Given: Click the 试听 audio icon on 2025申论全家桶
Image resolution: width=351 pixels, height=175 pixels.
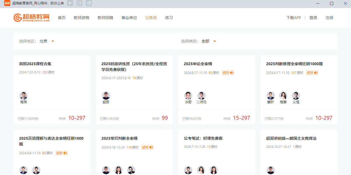Looking at the screenshot, I should click(x=228, y=73).
